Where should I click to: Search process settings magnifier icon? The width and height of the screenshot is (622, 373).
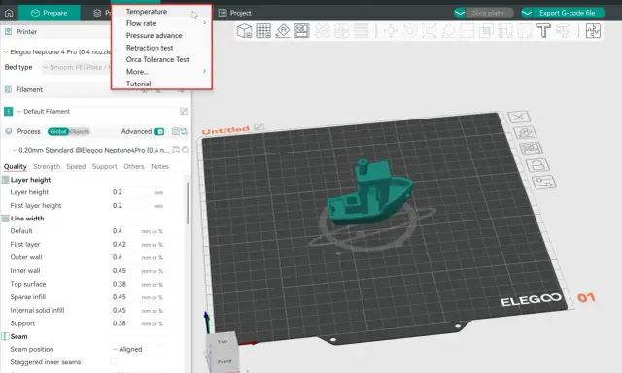pos(186,150)
